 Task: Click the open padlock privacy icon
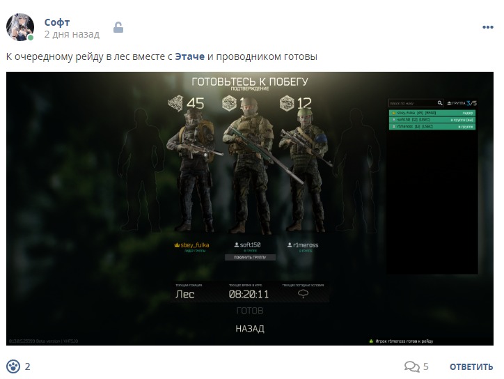pos(118,27)
